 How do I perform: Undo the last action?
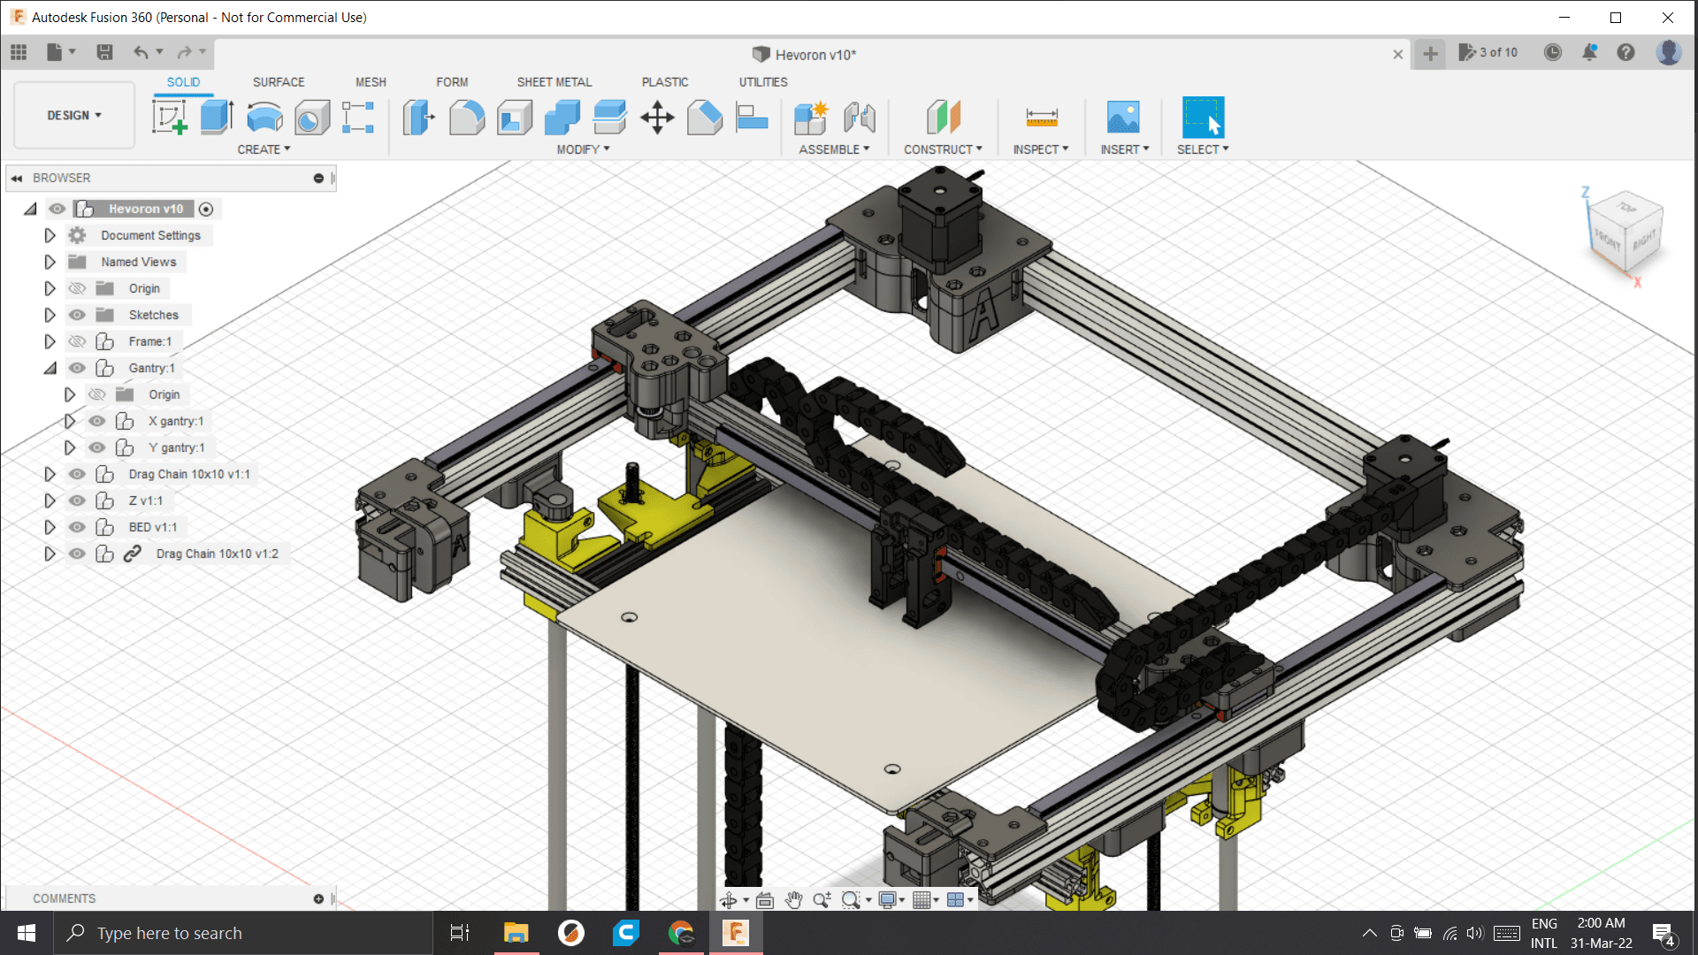141,52
